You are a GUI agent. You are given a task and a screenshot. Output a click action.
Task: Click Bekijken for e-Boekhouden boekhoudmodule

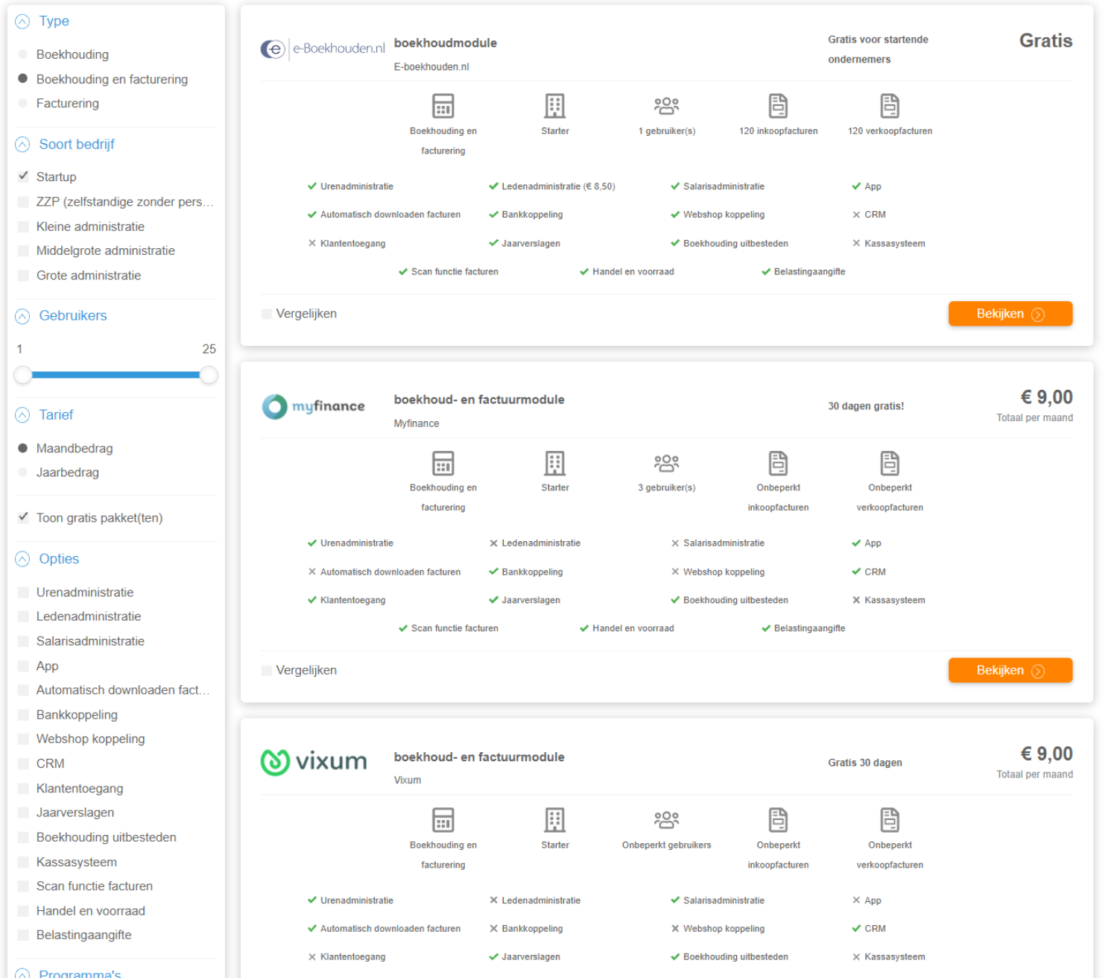click(1010, 314)
